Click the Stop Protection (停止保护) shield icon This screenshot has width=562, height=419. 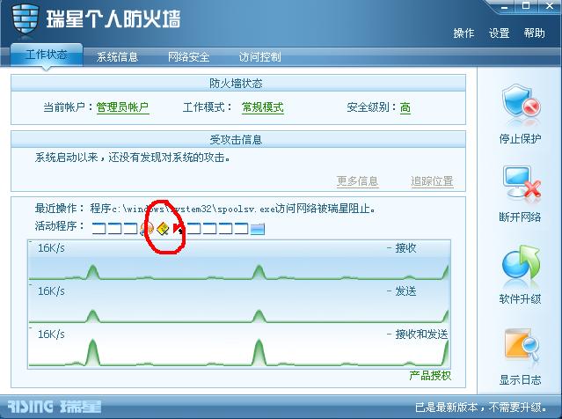pos(521,102)
